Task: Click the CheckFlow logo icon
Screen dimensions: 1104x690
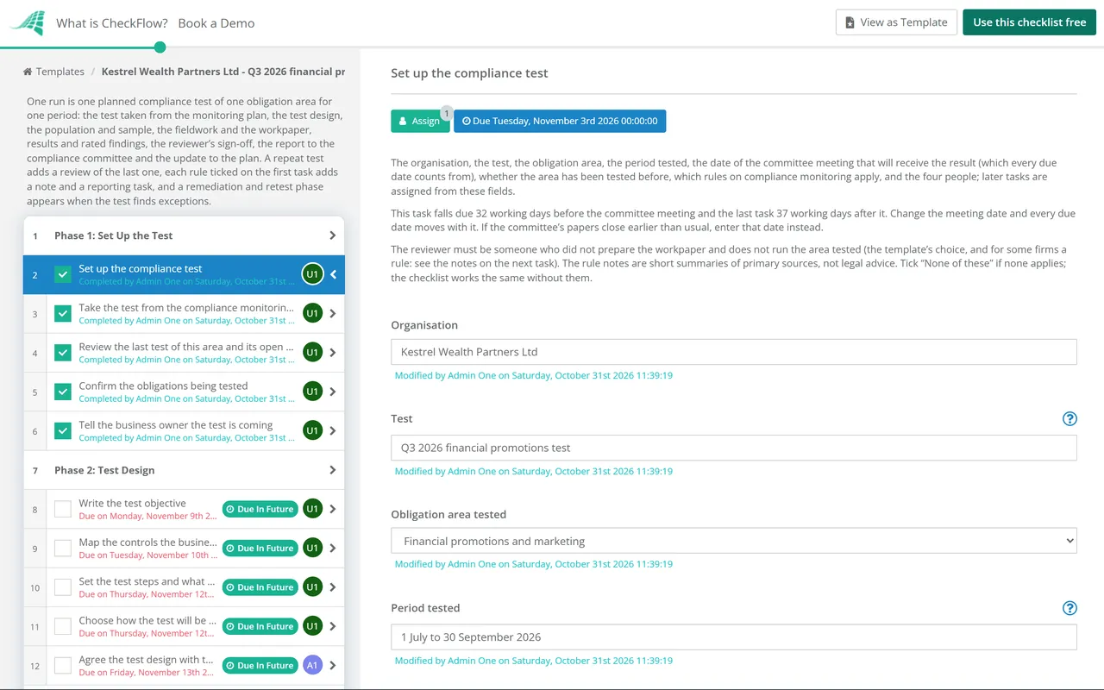Action: [28, 23]
